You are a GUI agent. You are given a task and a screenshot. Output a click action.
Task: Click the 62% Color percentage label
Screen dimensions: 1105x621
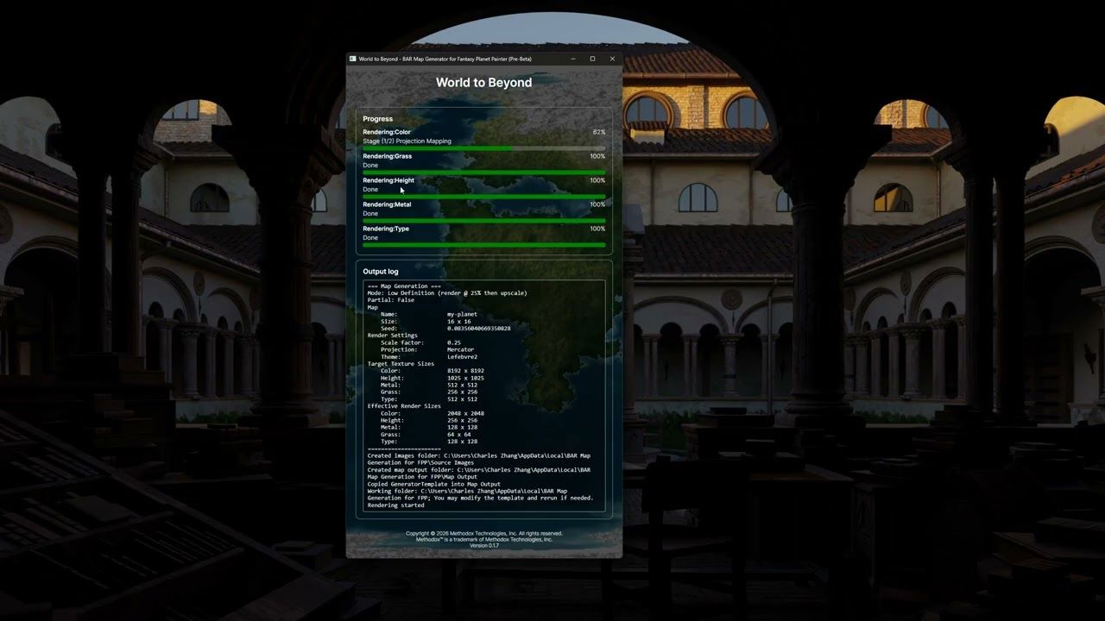599,132
